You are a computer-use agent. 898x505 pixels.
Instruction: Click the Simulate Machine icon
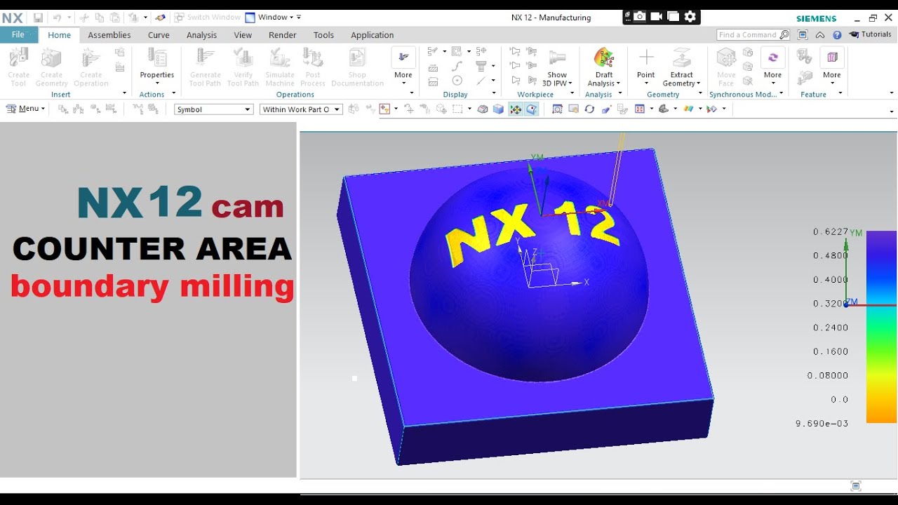pos(280,58)
